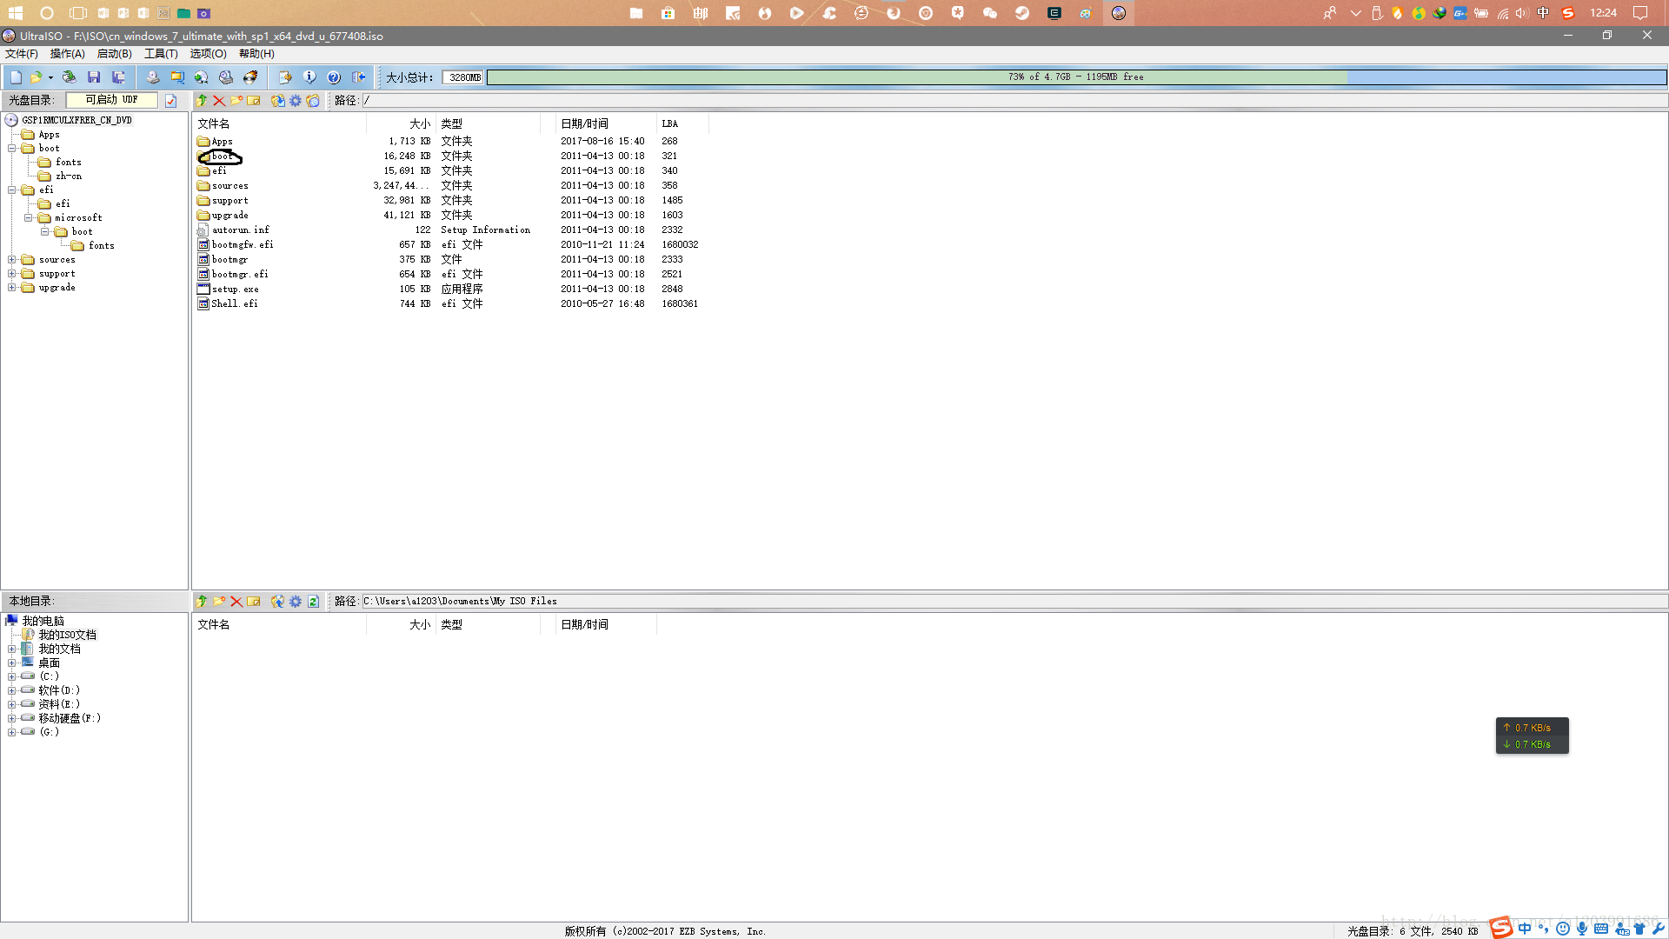
Task: Click the red X delete icon in image pane
Action: (x=219, y=101)
